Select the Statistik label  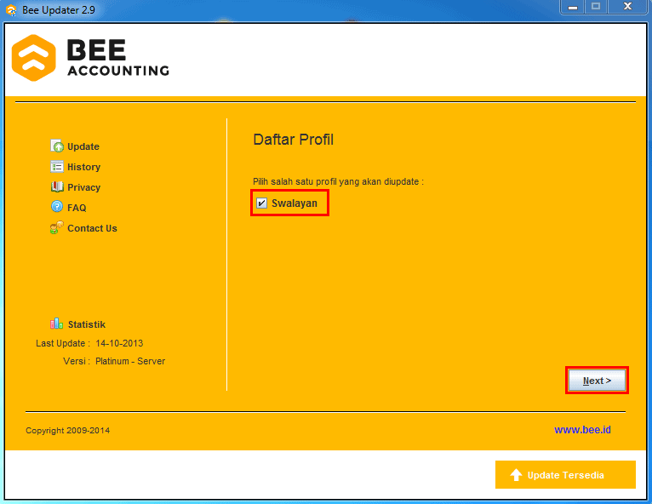pyautogui.click(x=87, y=324)
